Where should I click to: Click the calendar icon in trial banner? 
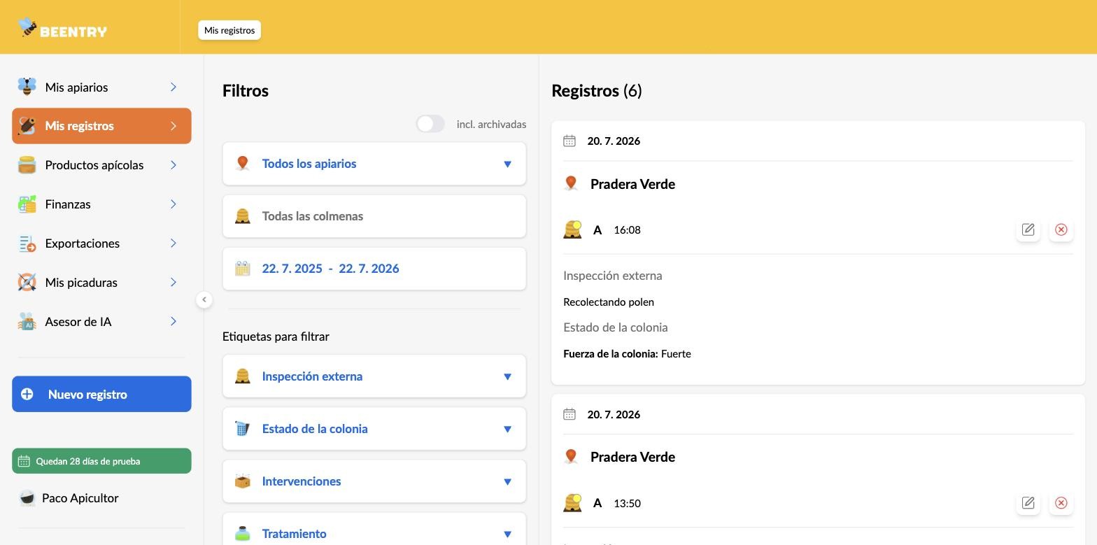coord(24,461)
